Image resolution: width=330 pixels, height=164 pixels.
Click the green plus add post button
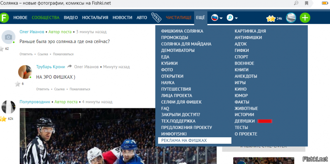pos(305,18)
